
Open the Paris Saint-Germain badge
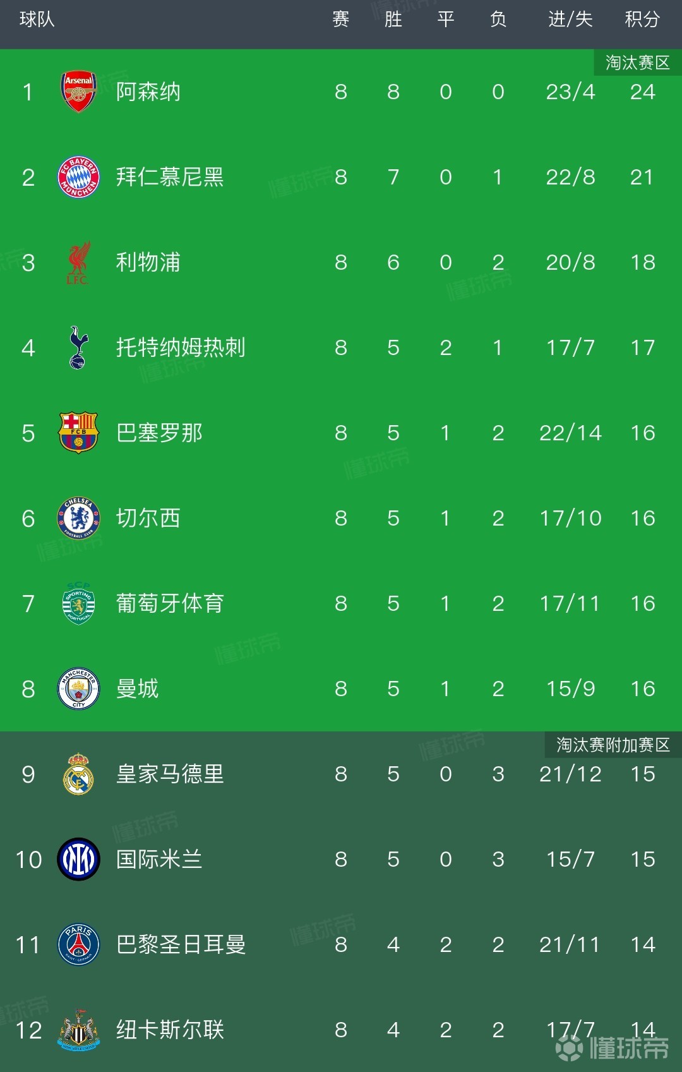[x=78, y=944]
